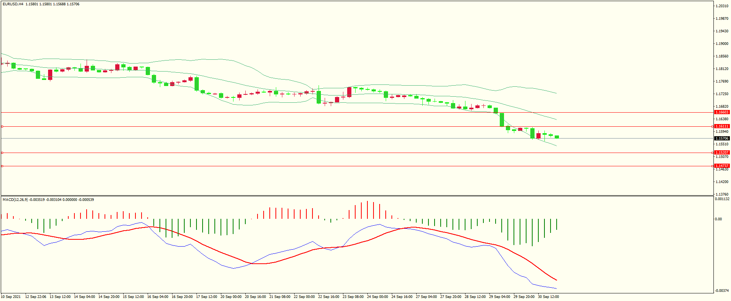
Task: Click the 10 Sep 2021 time label
Action: 11,297
